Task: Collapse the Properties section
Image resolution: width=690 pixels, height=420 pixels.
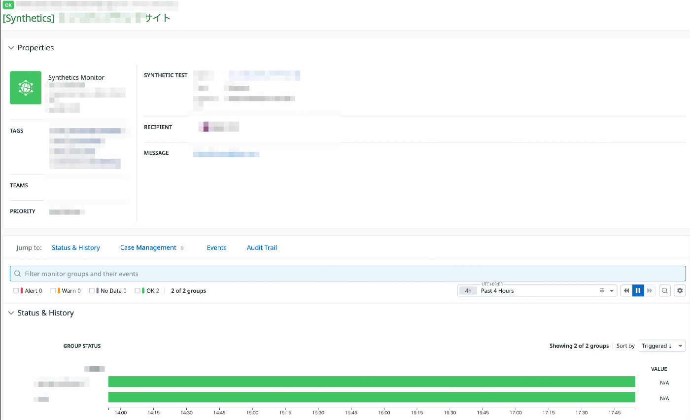Action: (x=11, y=48)
